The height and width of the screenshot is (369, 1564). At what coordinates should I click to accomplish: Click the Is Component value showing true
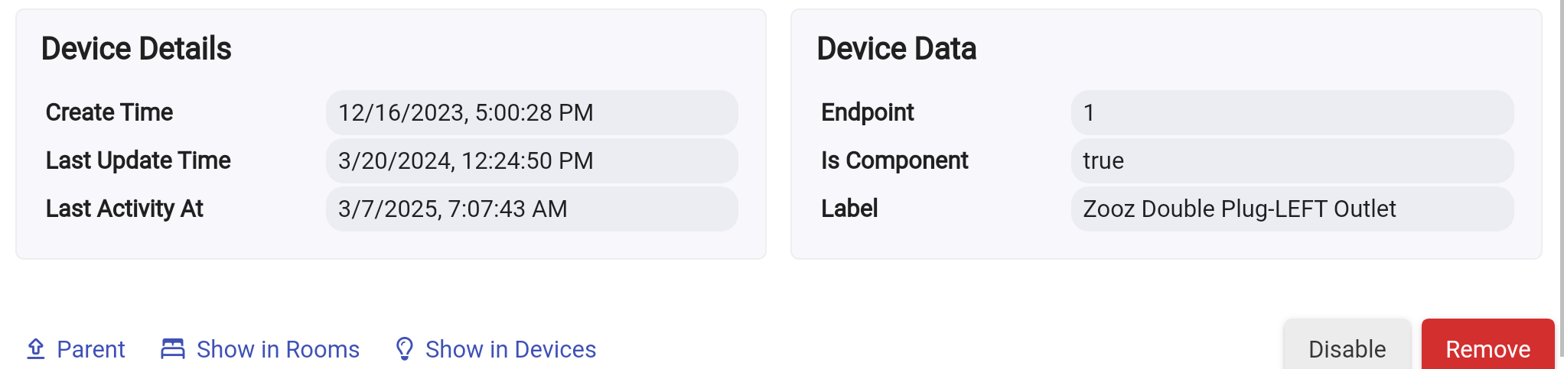[1292, 161]
